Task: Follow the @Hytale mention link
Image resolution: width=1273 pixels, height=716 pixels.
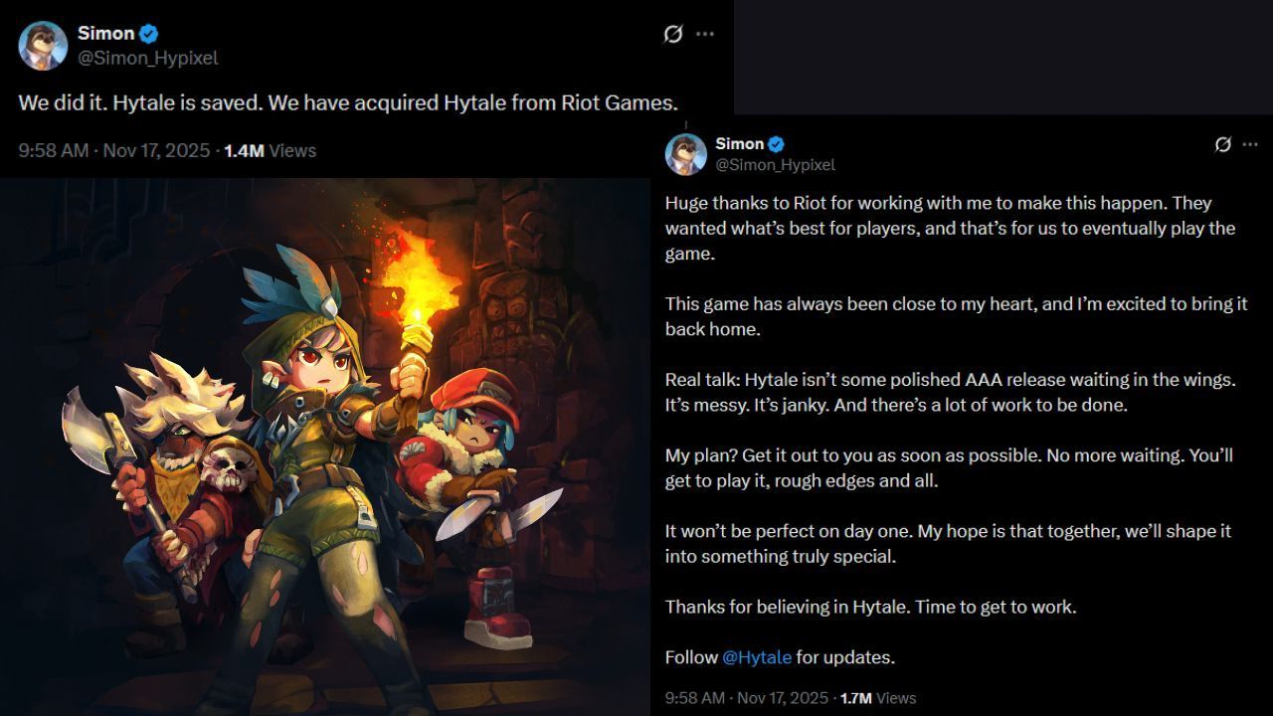Action: click(757, 657)
